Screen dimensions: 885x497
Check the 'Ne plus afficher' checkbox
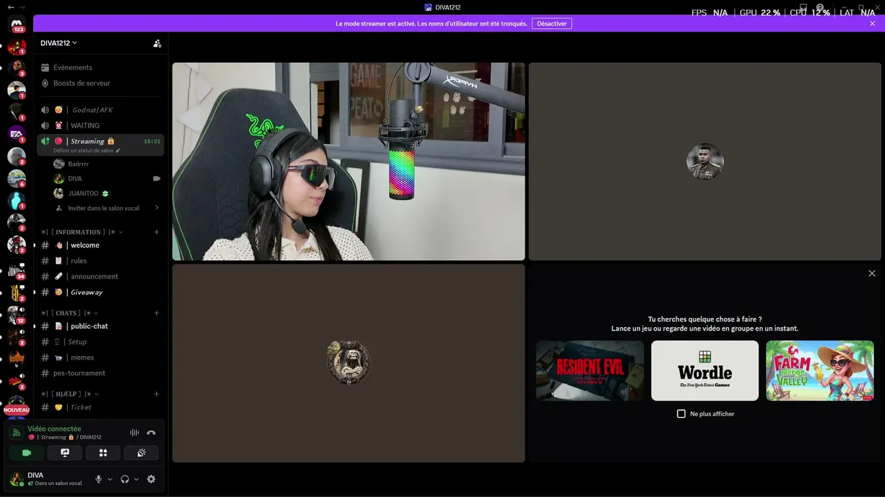click(681, 413)
